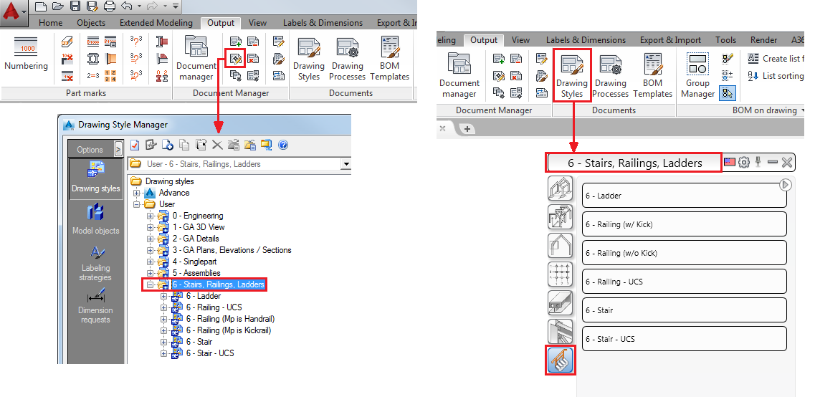Screen dimensions: 815x402
Task: Open Export & Import tab in right ribbon
Action: tap(670, 40)
